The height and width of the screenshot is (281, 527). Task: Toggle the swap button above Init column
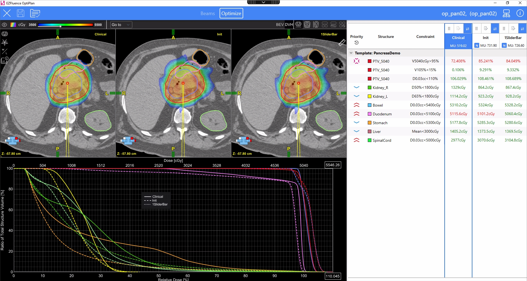pyautogui.click(x=495, y=29)
